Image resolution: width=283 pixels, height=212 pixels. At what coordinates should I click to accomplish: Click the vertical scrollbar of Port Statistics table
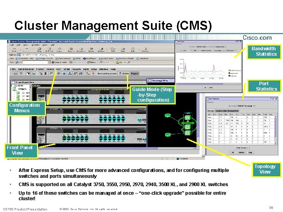[275, 130]
